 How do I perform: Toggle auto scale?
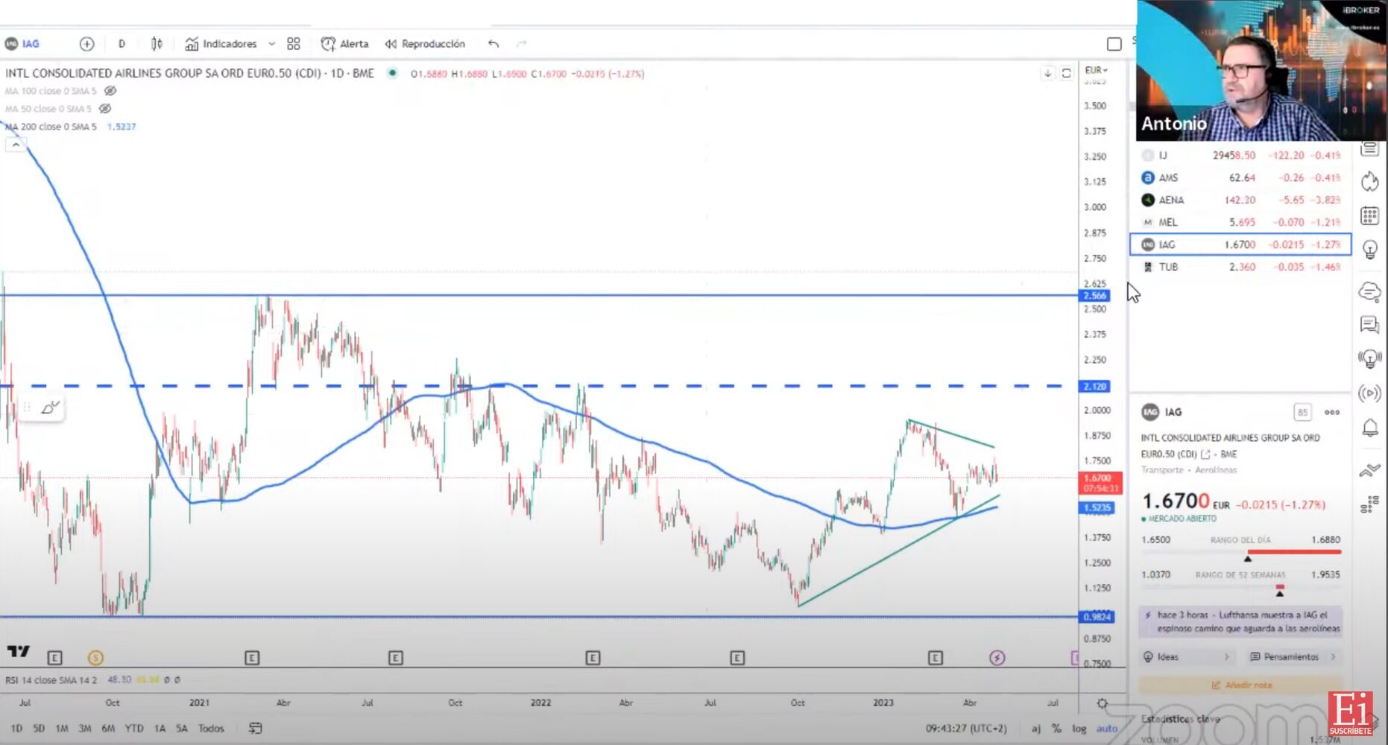[1107, 729]
